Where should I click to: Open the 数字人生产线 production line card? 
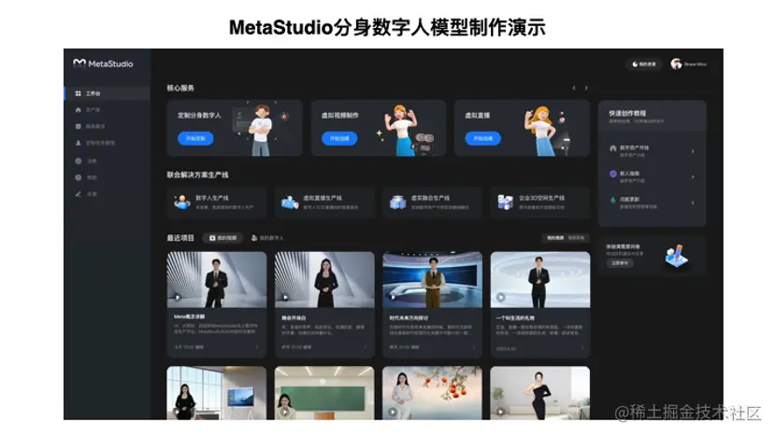pyautogui.click(x=217, y=203)
